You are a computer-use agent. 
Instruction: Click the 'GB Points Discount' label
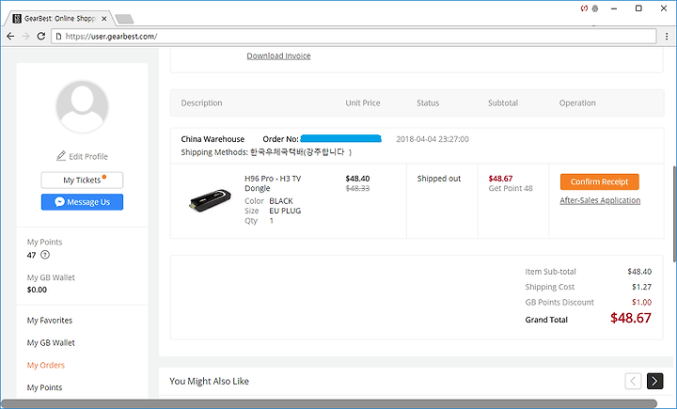pyautogui.click(x=559, y=303)
